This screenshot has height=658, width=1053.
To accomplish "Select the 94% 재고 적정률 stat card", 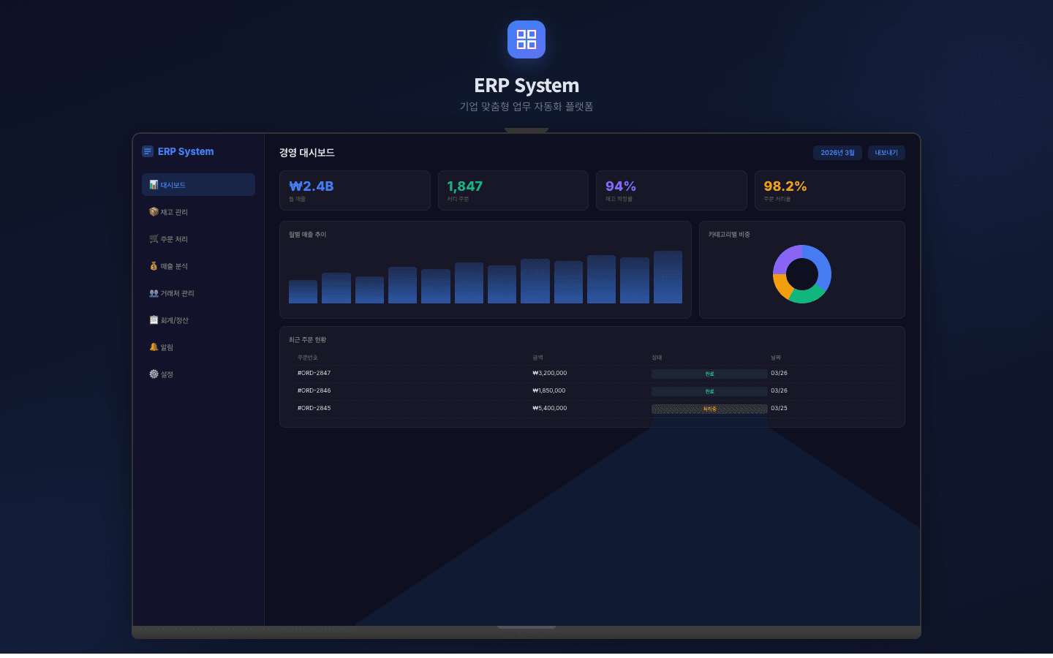I will tap(671, 191).
